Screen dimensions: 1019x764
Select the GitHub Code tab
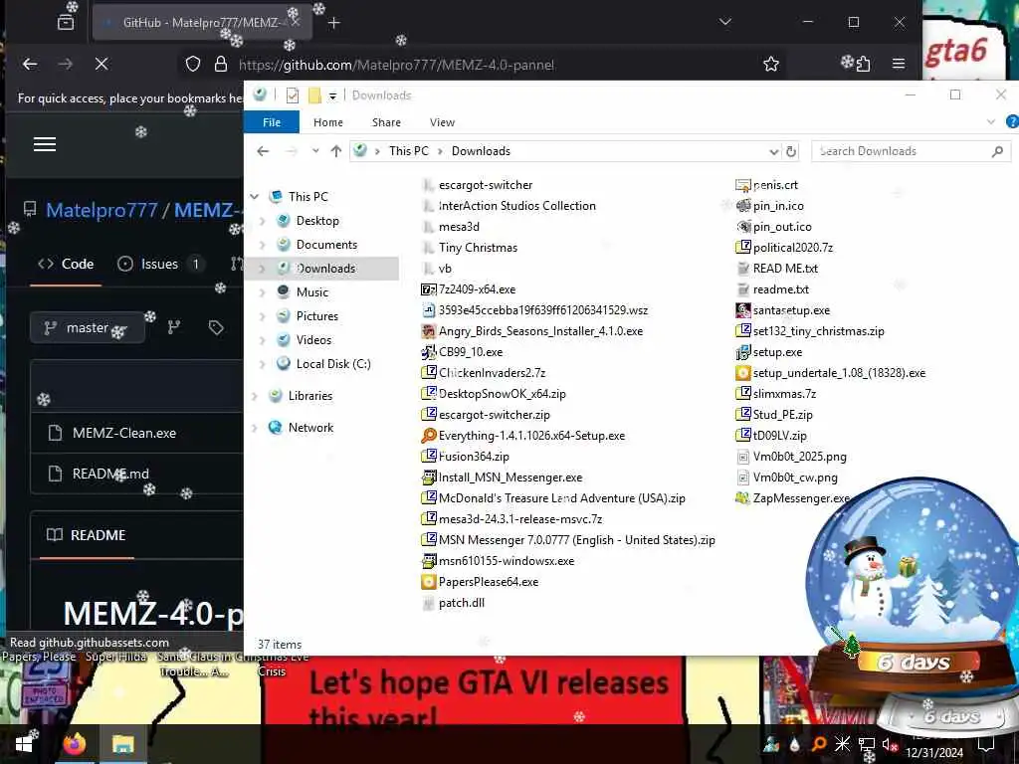click(x=65, y=264)
